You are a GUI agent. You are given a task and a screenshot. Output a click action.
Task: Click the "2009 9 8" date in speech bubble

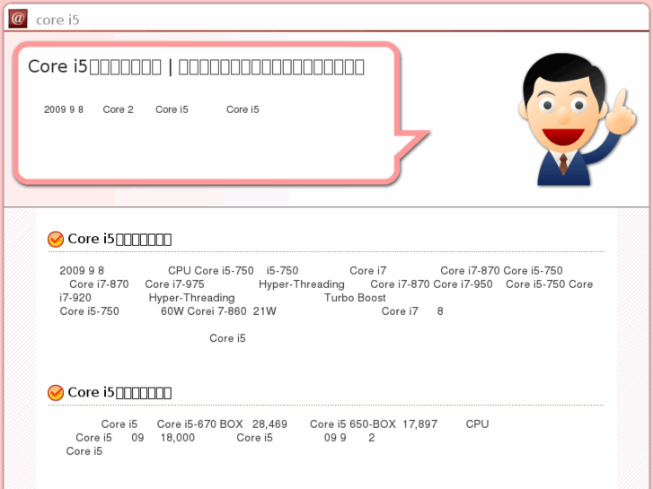pyautogui.click(x=64, y=109)
